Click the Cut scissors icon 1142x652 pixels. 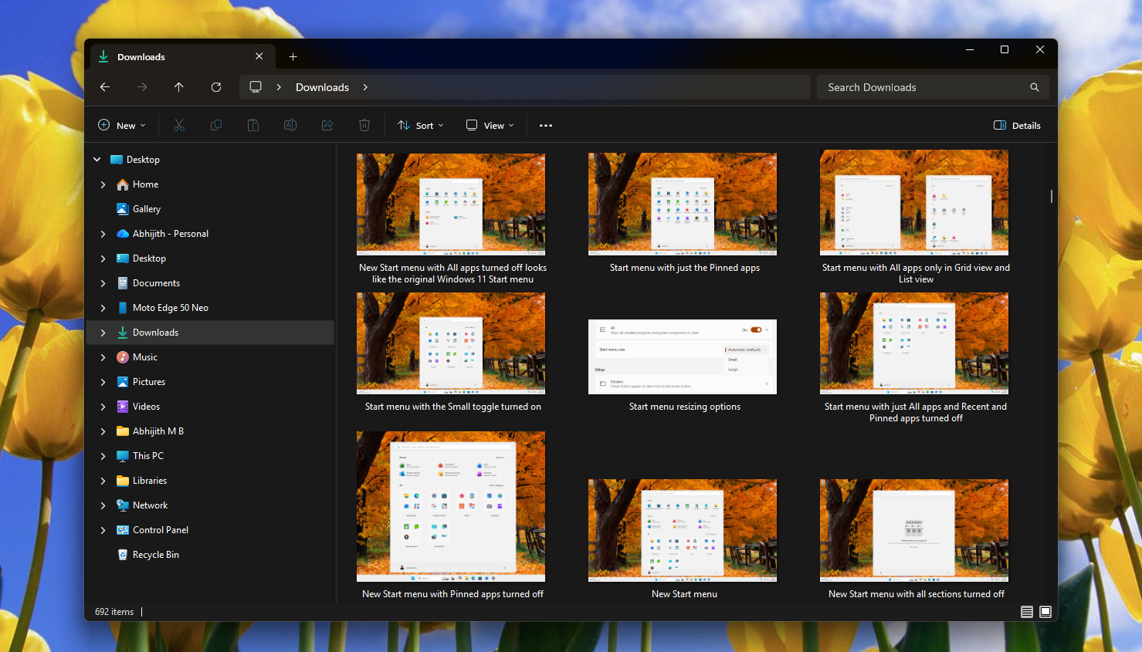179,125
